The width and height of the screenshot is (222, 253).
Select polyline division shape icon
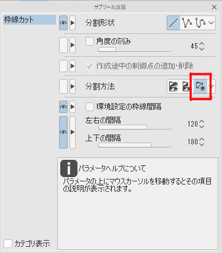[x=187, y=23]
